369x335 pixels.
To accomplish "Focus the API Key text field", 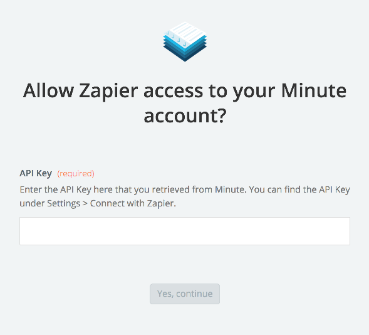I will [x=185, y=231].
